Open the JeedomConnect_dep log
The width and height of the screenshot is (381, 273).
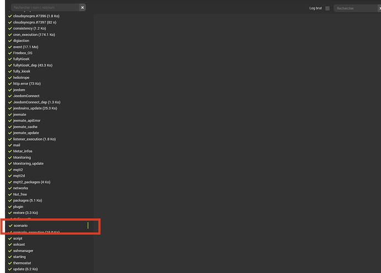pyautogui.click(x=36, y=103)
